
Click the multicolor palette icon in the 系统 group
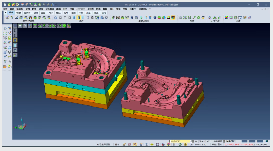(x=226, y=17)
